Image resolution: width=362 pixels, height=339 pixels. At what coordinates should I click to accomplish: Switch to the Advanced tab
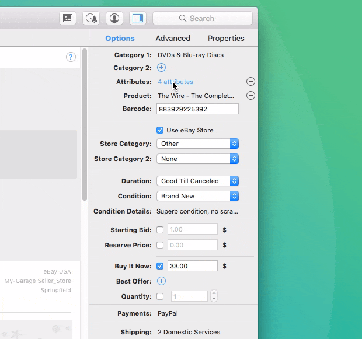click(173, 39)
